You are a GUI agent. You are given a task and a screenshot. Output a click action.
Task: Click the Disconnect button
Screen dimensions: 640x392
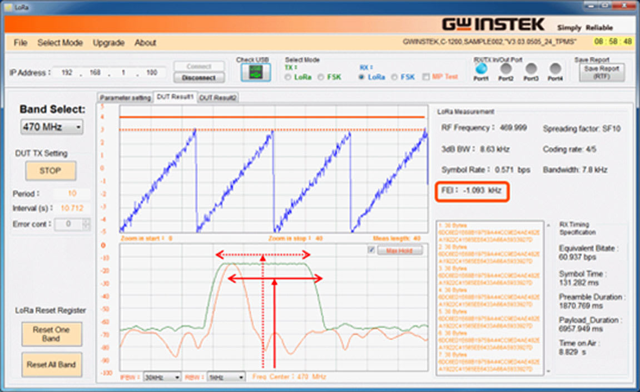tap(199, 77)
